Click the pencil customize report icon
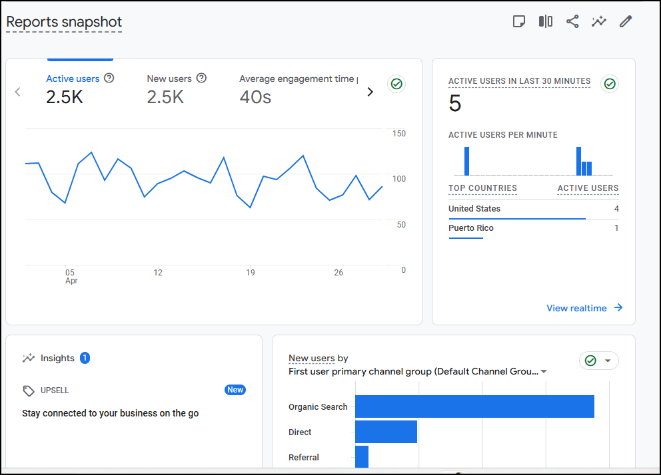Viewport: 661px width, 475px height. click(626, 21)
